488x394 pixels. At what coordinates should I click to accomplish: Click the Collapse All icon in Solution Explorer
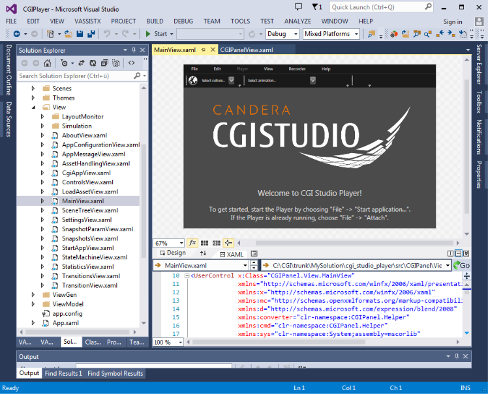104,63
